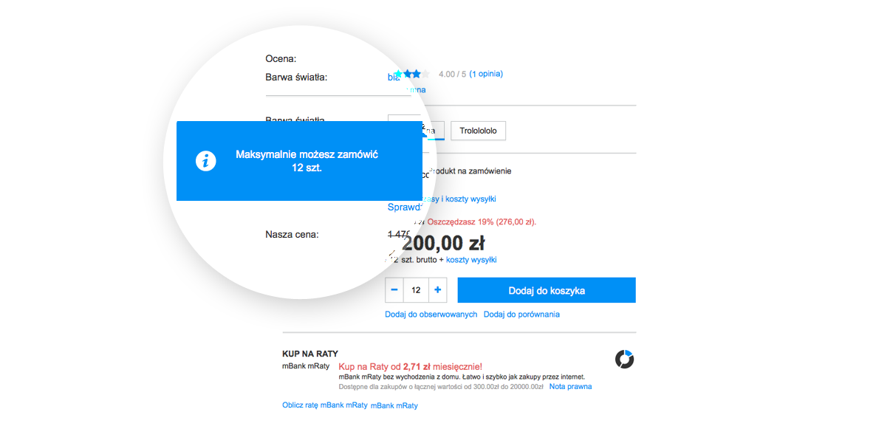Open the Nota prawna link
The height and width of the screenshot is (443, 876).
point(570,387)
